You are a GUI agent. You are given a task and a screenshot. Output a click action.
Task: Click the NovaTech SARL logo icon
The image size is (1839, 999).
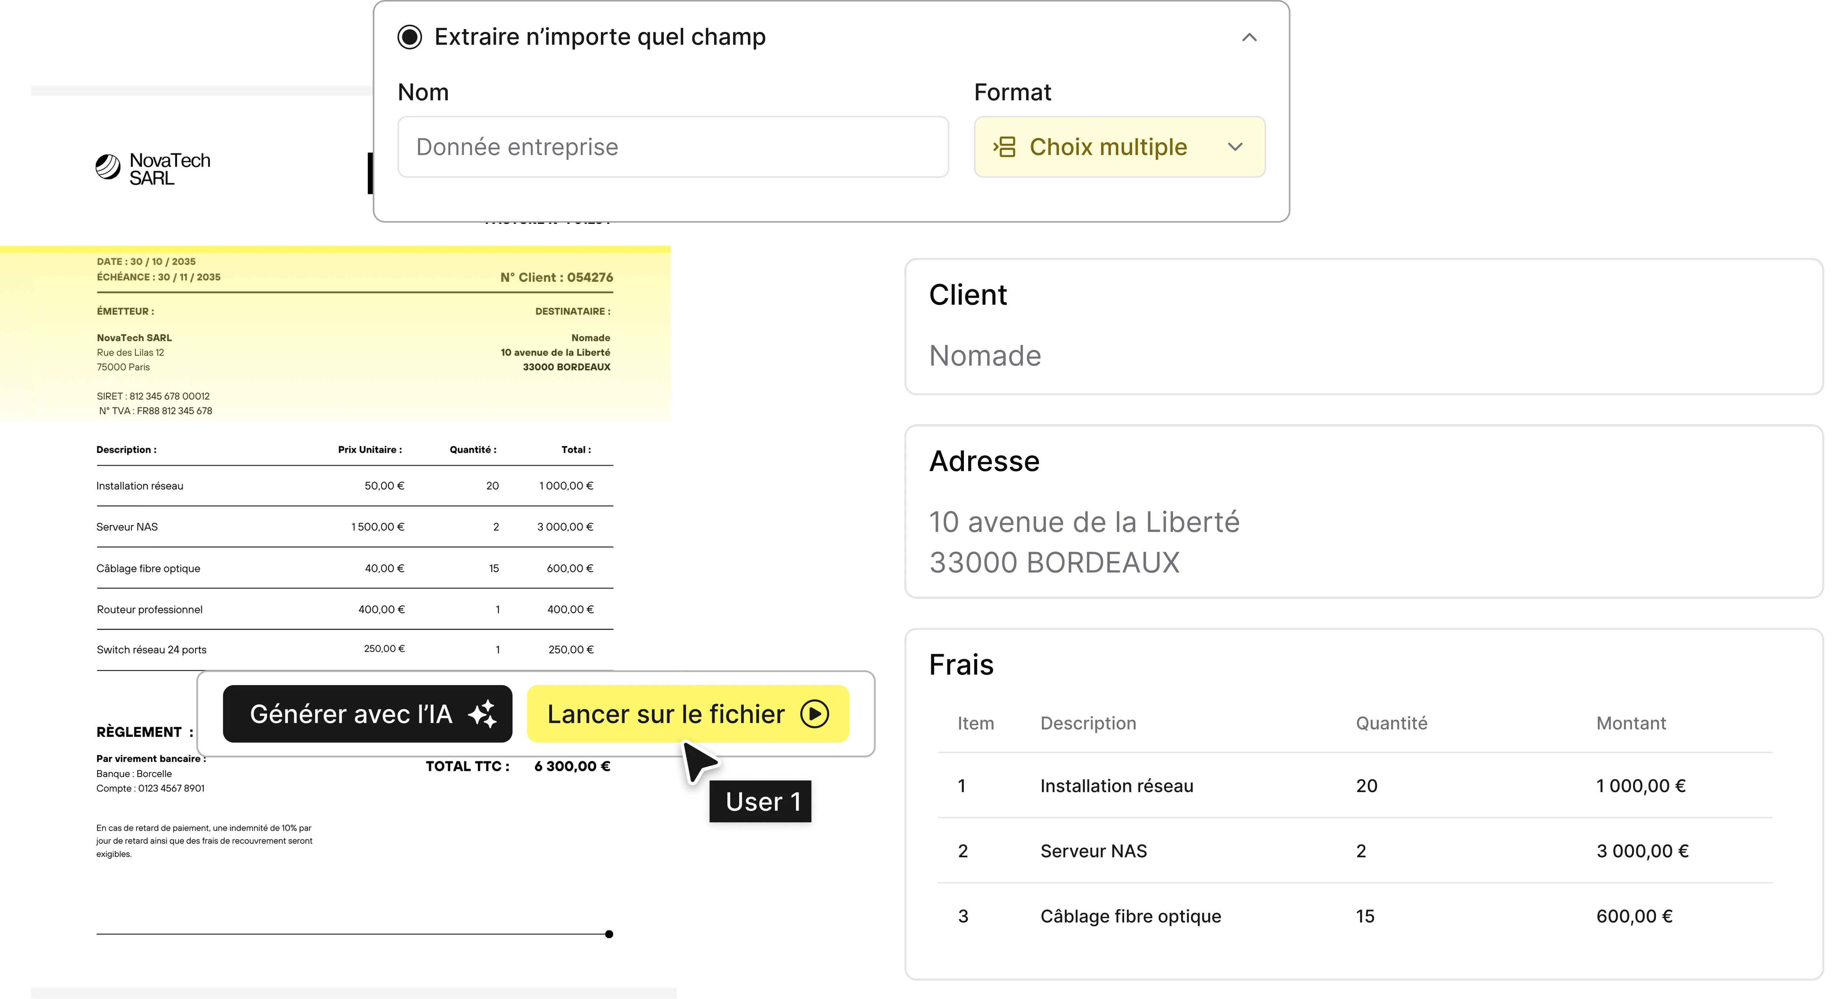(109, 167)
